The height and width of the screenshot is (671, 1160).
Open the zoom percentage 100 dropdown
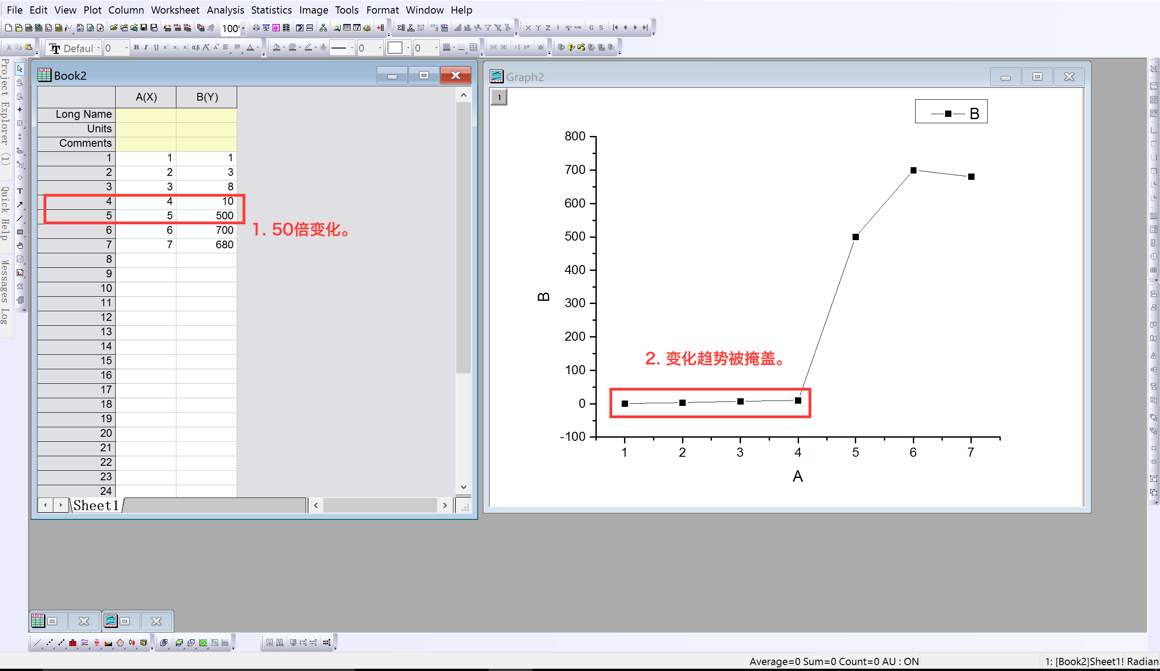(x=243, y=28)
